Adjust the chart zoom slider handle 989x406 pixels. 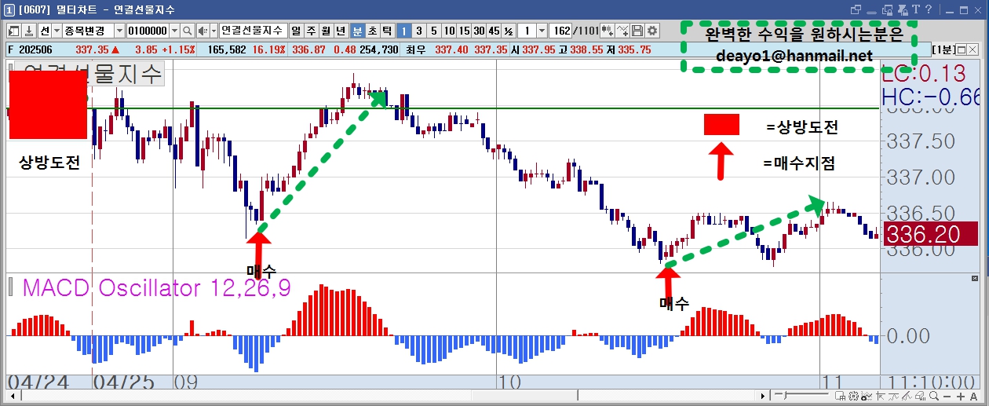(x=786, y=395)
